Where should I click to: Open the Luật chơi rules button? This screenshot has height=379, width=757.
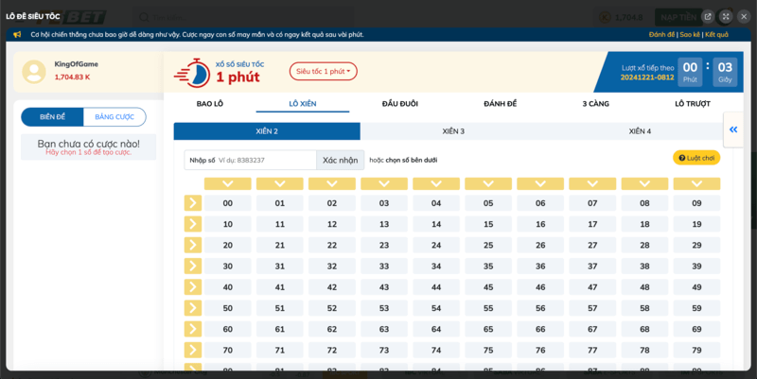pos(696,158)
